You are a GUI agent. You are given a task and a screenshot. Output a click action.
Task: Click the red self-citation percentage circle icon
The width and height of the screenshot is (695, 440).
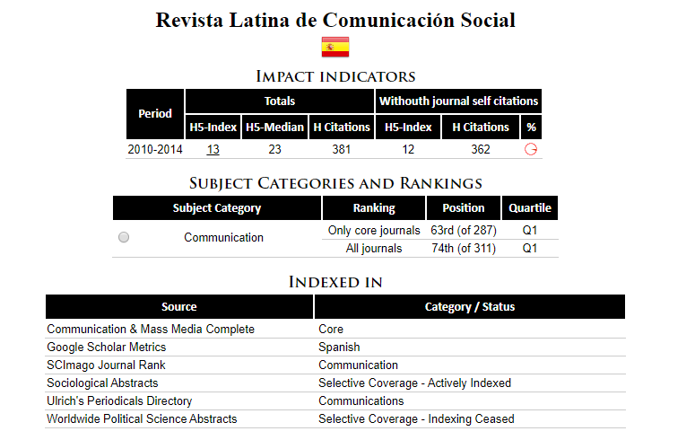pyautogui.click(x=531, y=149)
